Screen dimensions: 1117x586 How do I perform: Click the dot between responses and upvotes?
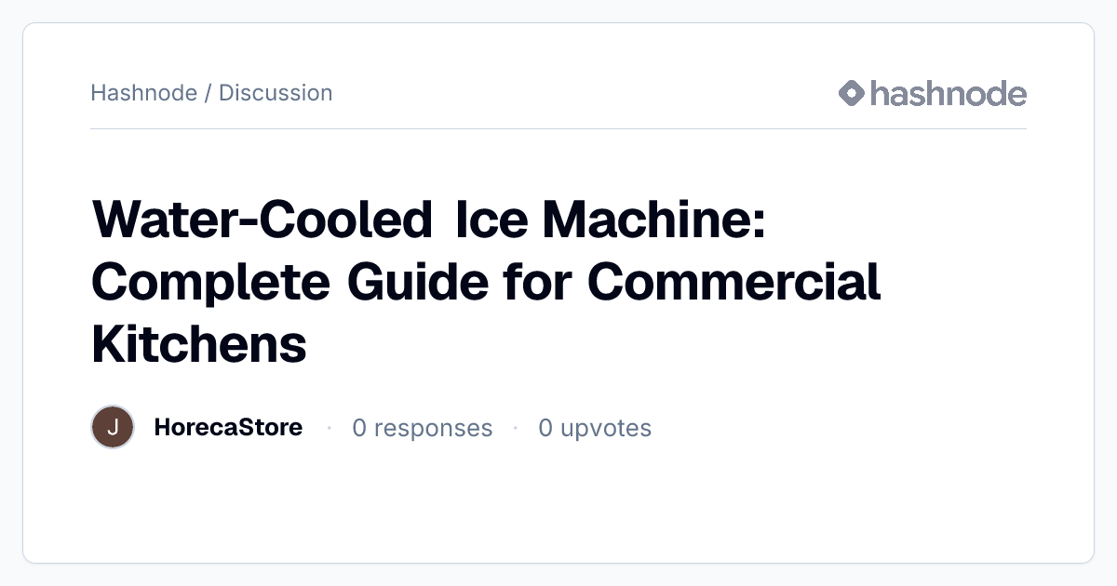[x=515, y=428]
